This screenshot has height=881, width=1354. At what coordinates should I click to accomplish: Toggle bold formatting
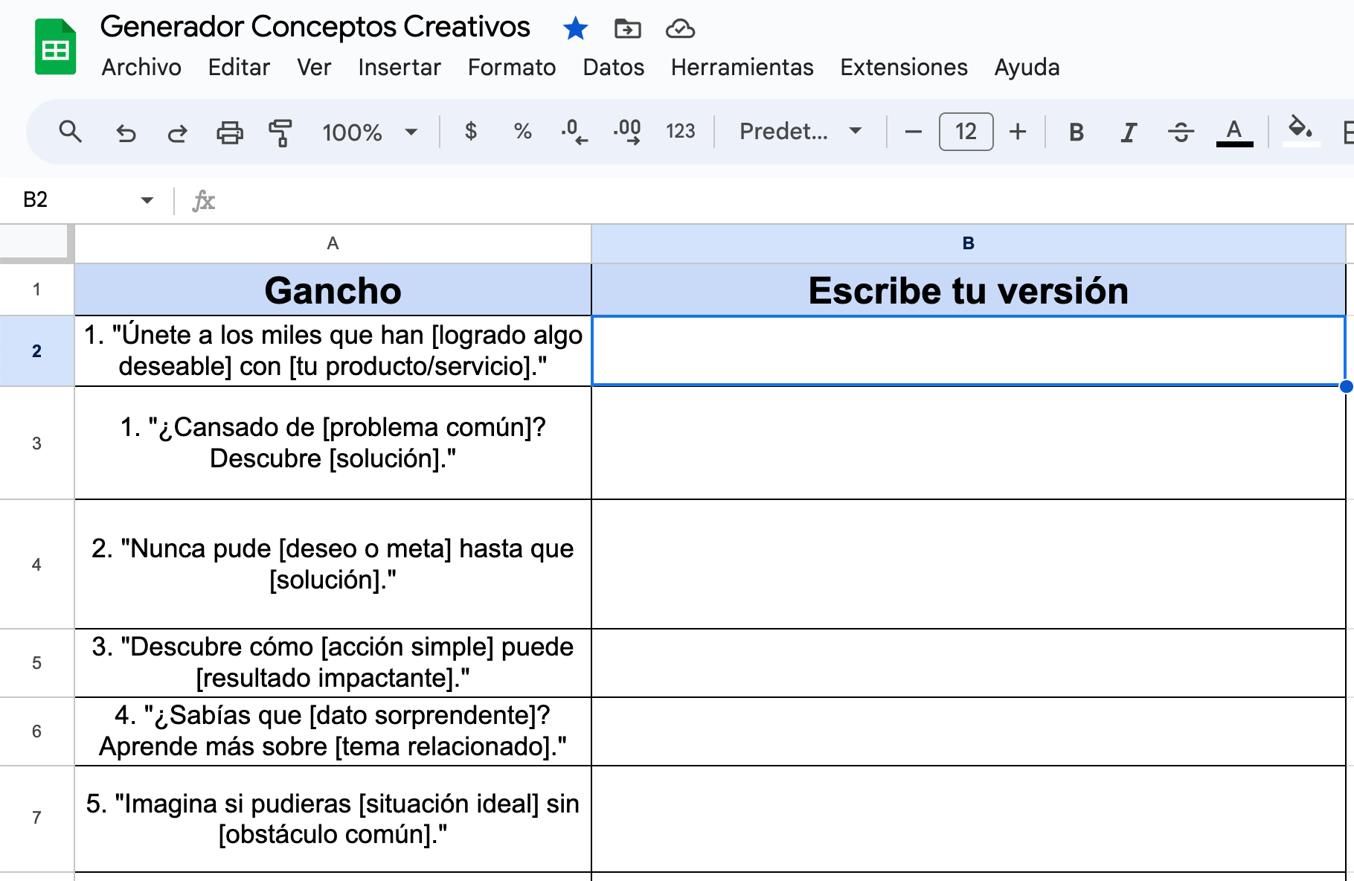pyautogui.click(x=1076, y=132)
